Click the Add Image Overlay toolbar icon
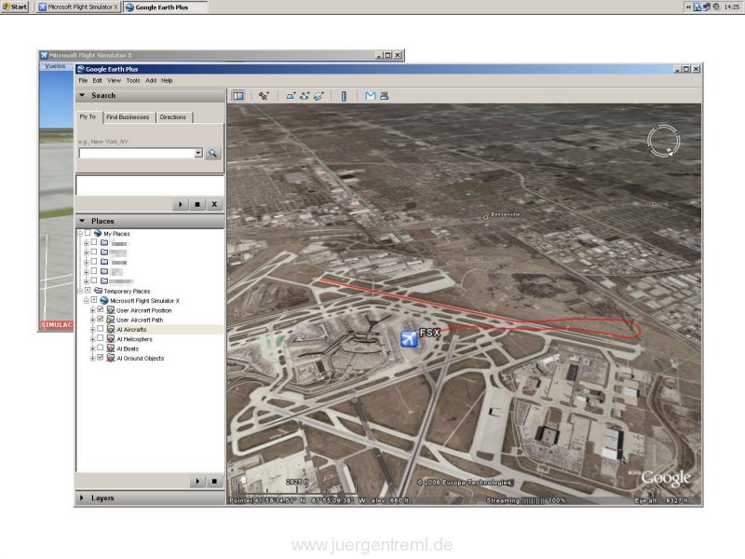Screen dimensions: 745x559 click(x=318, y=96)
